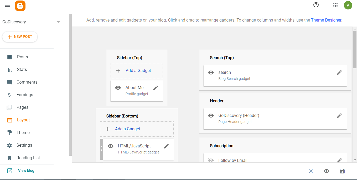
Task: Show the hidden Follow by Email gadget
Action: click(211, 160)
